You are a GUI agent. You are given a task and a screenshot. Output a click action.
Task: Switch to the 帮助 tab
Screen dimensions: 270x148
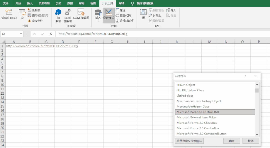tap(122, 3)
